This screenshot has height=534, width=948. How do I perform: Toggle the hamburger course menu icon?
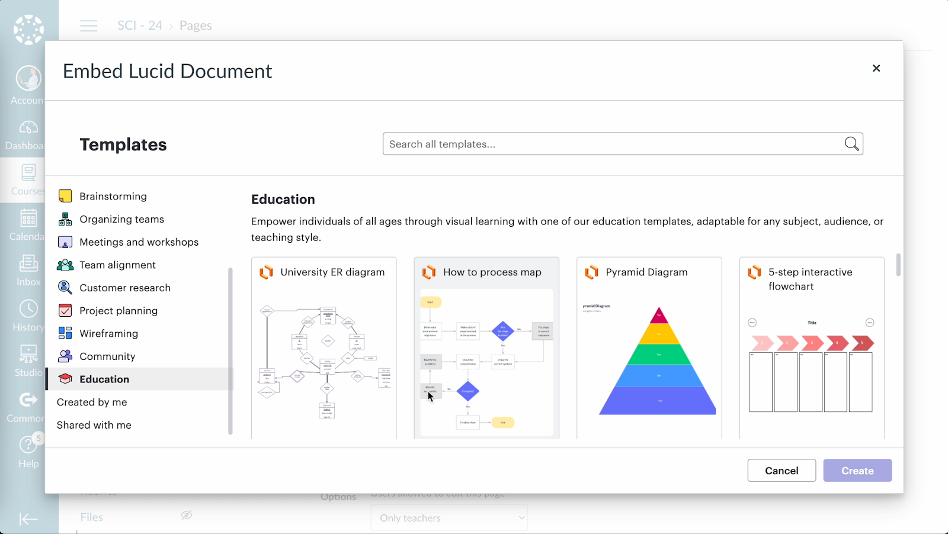(x=89, y=25)
